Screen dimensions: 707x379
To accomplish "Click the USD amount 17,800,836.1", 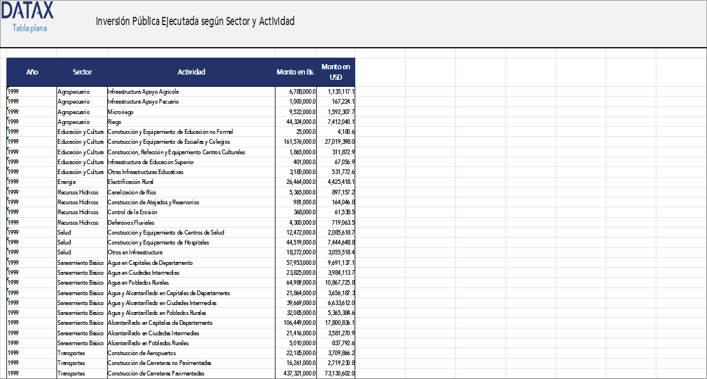I will (x=336, y=323).
